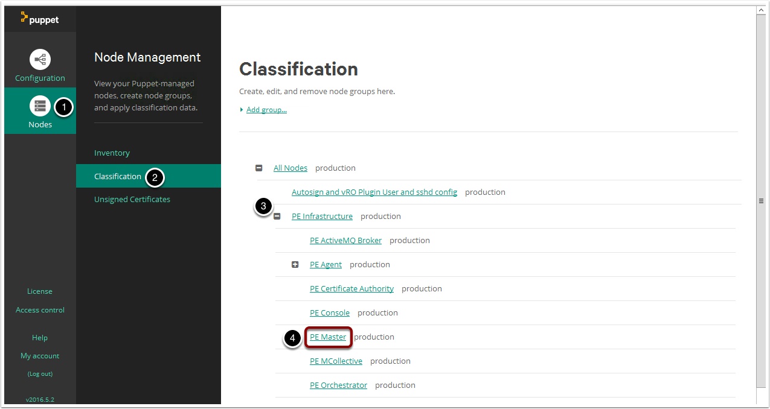Open the PE Master group
The image size is (770, 409).
328,337
